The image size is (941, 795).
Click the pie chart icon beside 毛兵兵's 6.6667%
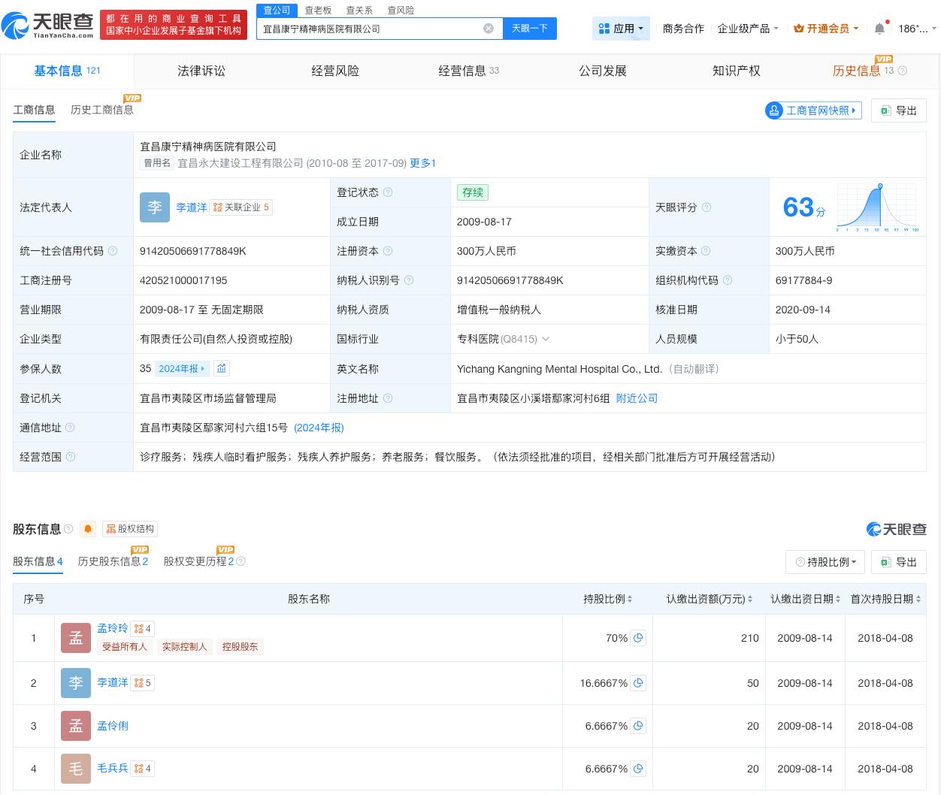click(x=638, y=768)
